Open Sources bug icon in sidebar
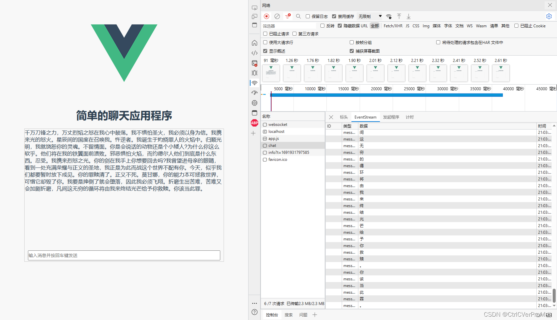557x320 pixels. click(255, 73)
